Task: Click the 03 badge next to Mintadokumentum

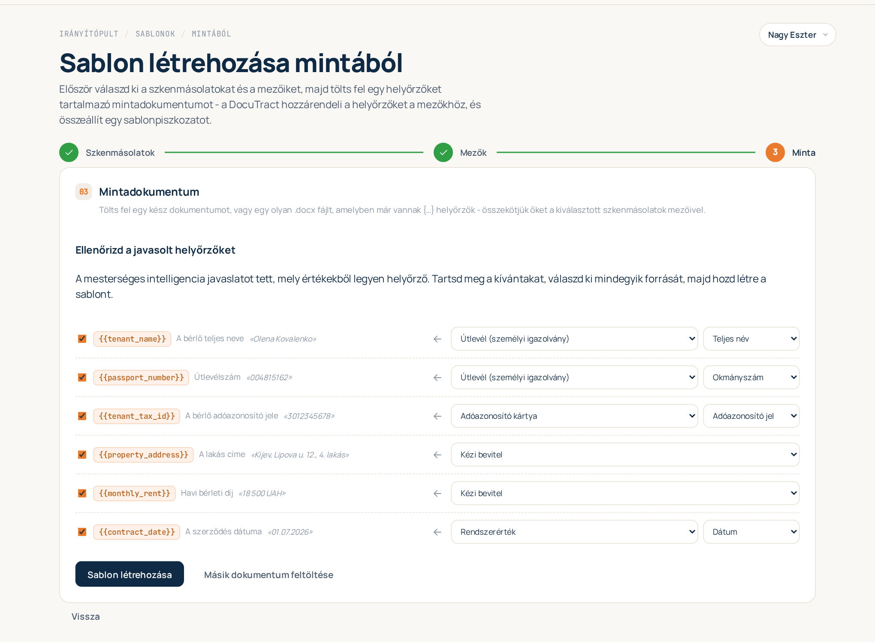Action: (84, 192)
